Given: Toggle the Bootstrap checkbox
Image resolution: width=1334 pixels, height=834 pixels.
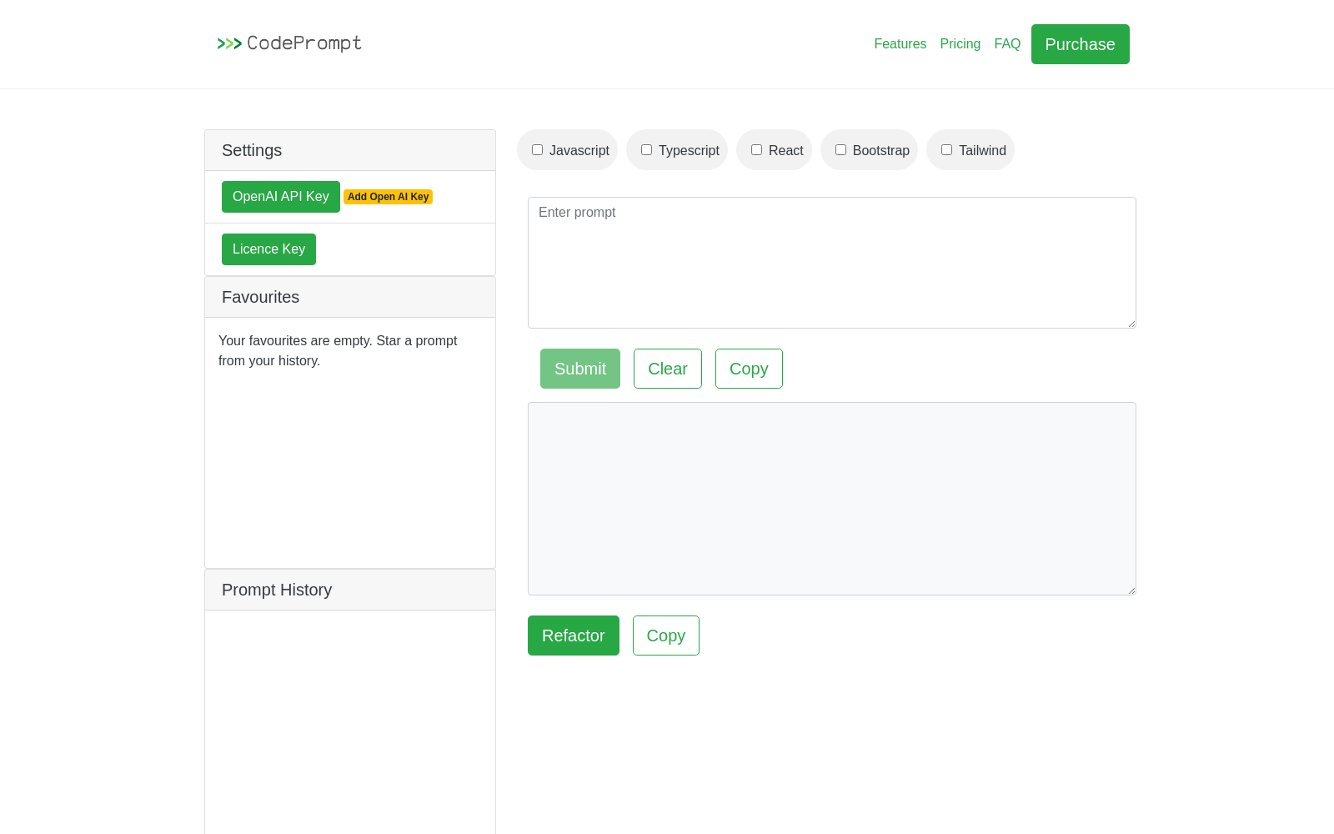Looking at the screenshot, I should pyautogui.click(x=840, y=150).
